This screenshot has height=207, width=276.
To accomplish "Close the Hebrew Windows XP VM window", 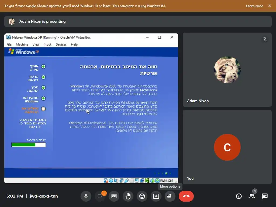I will pyautogui.click(x=172, y=37).
